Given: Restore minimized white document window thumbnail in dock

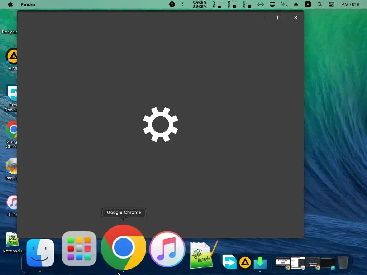Looking at the screenshot, I should pos(298,263).
